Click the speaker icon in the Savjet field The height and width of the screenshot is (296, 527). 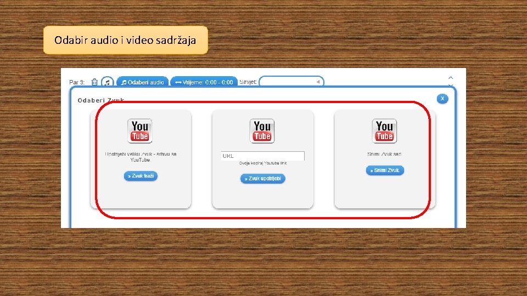[318, 82]
